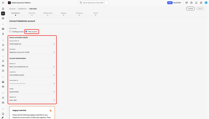Click the pencil edit icon in sidebar
The width and height of the screenshot is (209, 119).
tap(3, 118)
